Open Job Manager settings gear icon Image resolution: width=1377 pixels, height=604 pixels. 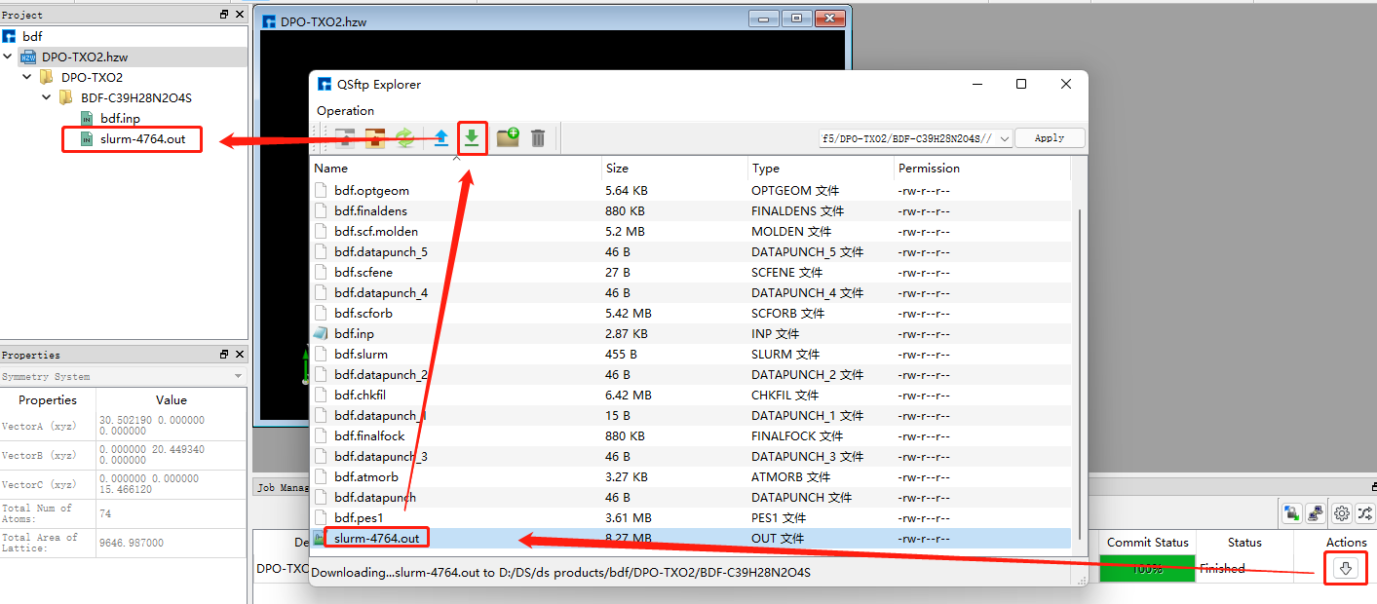pos(1342,512)
